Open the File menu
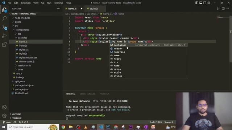This screenshot has width=232, height=130. [x=9, y=3]
